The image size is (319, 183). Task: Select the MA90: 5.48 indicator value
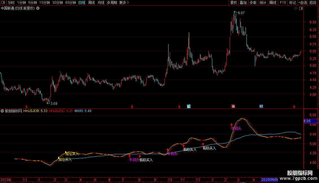pos(83,111)
